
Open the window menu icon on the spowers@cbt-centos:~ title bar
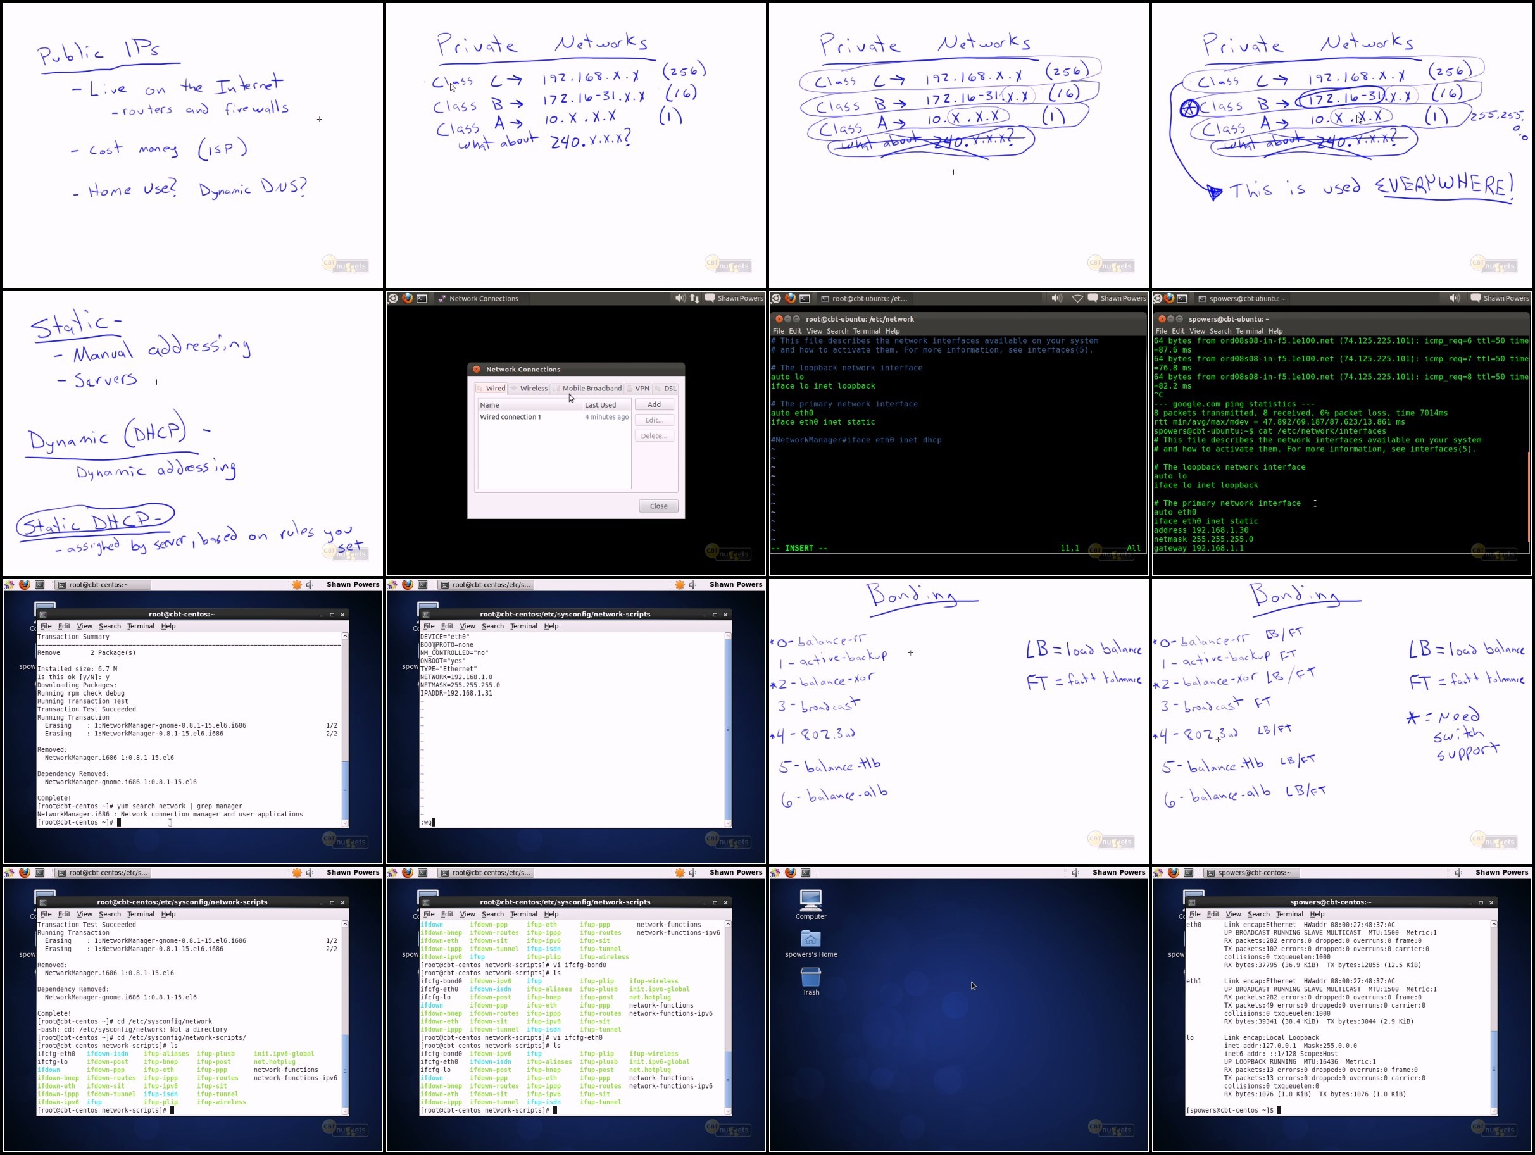[x=1191, y=902]
